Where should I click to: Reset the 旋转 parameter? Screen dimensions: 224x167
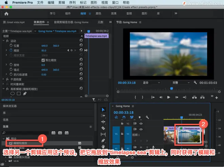tap(81, 64)
